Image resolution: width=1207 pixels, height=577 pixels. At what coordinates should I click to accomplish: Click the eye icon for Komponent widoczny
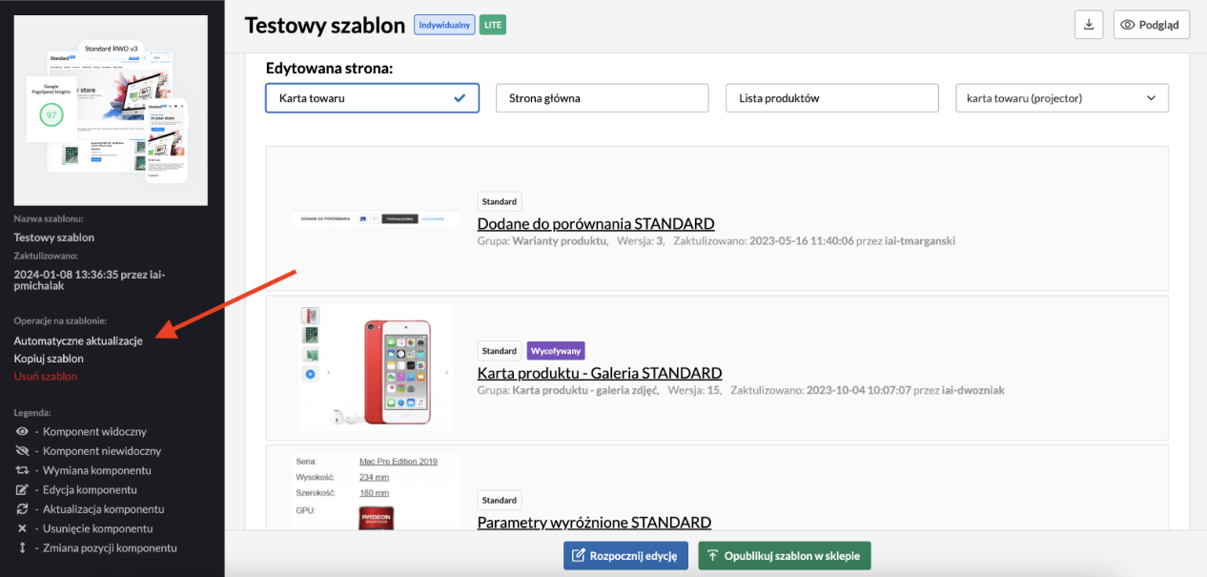point(22,432)
